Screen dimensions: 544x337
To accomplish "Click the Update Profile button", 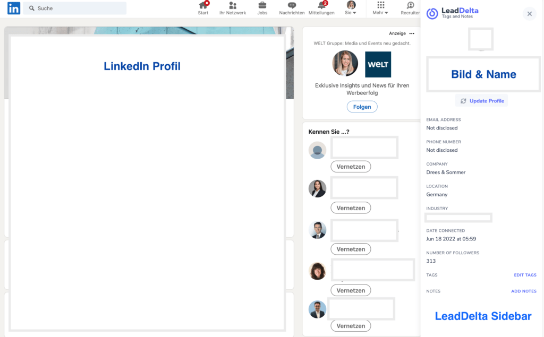I will (481, 101).
